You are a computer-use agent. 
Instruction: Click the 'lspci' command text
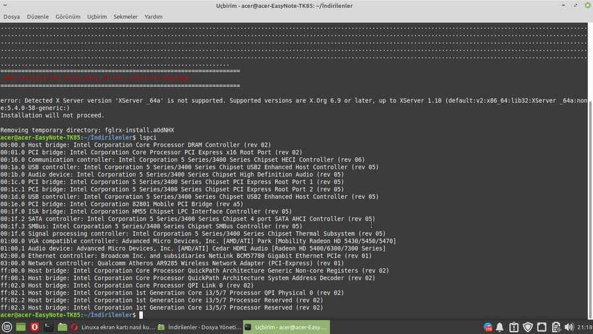click(148, 138)
